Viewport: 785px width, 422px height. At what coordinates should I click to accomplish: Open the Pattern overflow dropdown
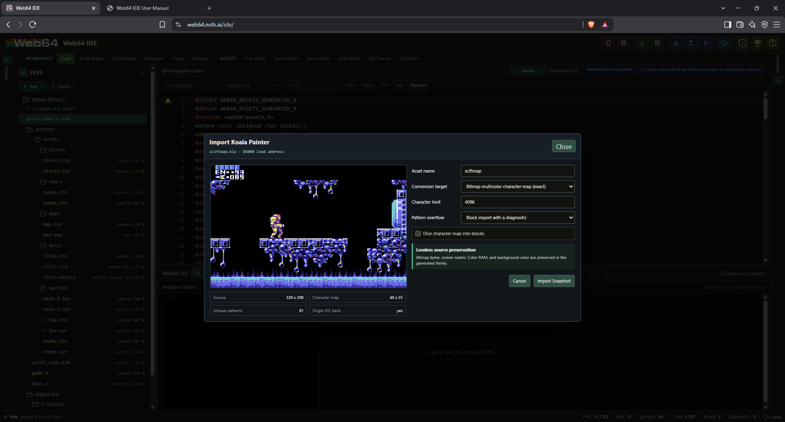(x=518, y=218)
